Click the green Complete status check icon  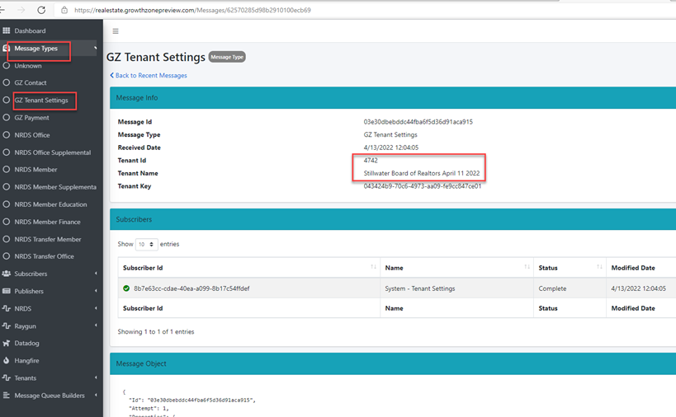coord(126,288)
